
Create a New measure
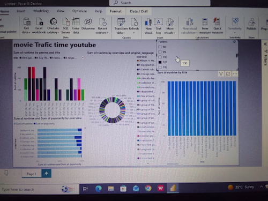pos(205,26)
